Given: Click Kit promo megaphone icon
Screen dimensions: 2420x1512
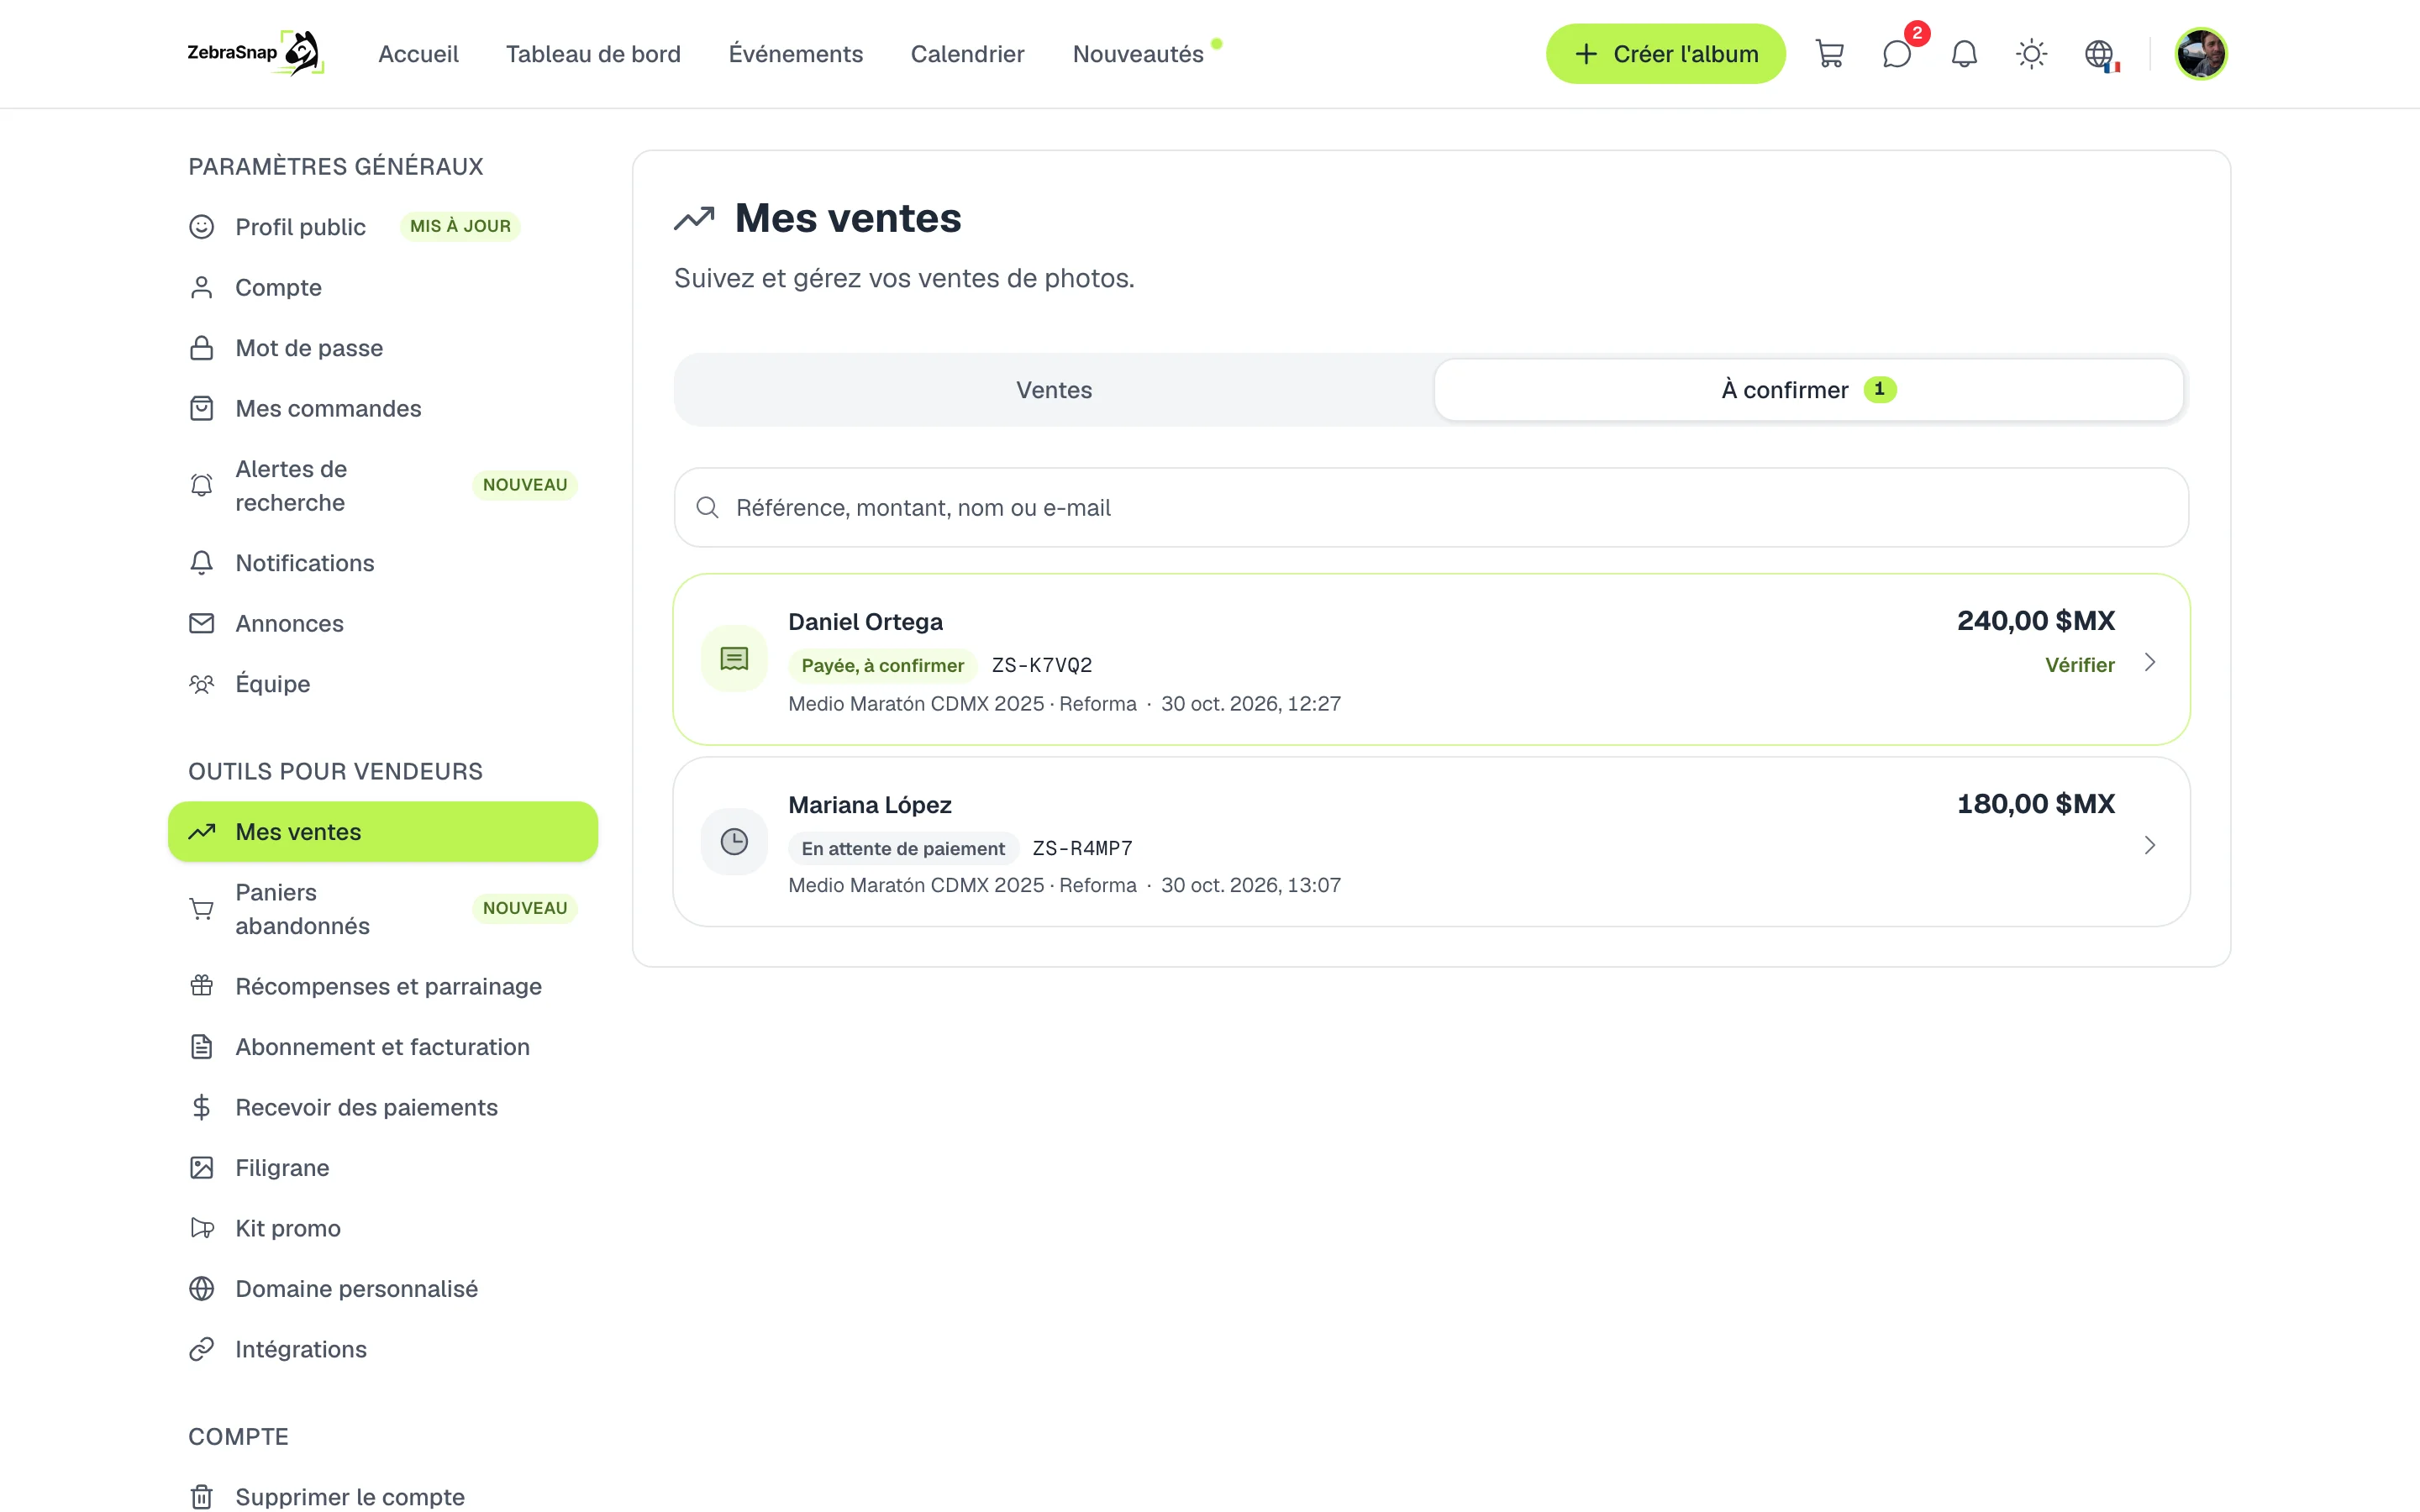Looking at the screenshot, I should click(x=201, y=1229).
